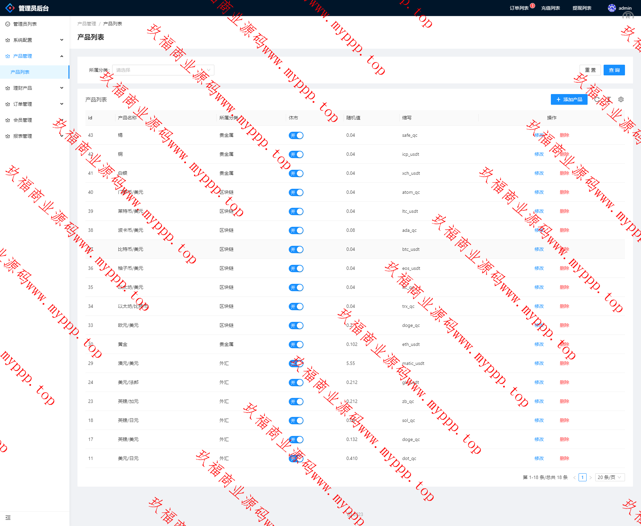
Task: Select 产品列表 sidebar submenu item
Action: [x=20, y=72]
